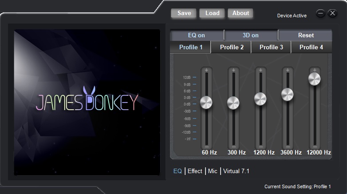The image size is (347, 194).
Task: Reset the equalizer settings
Action: point(305,35)
